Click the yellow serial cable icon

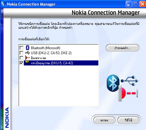point(27,63)
